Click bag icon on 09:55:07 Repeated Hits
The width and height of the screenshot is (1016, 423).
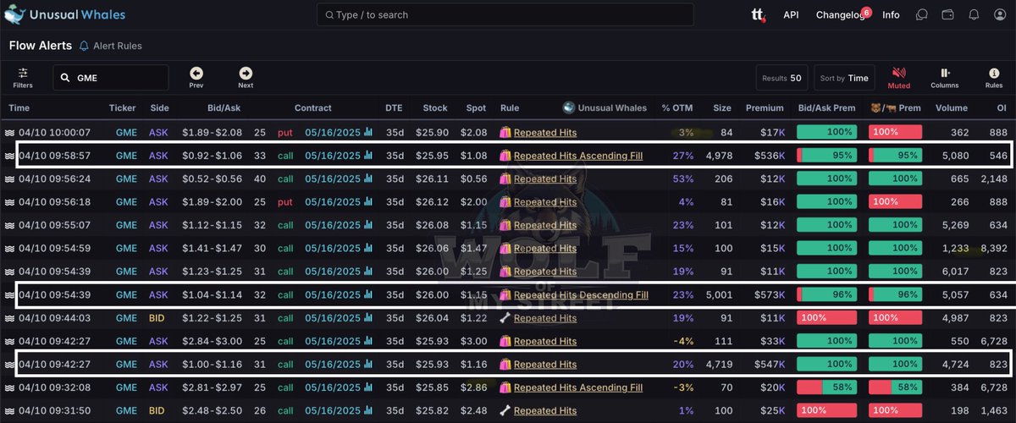(505, 225)
